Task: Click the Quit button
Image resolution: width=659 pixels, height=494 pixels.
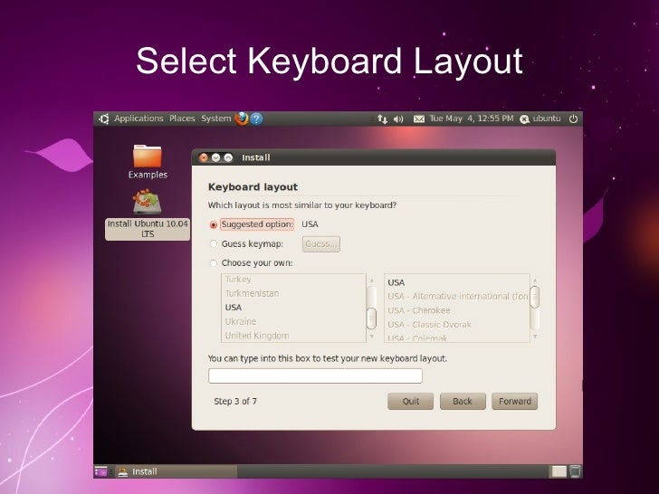Action: [411, 401]
